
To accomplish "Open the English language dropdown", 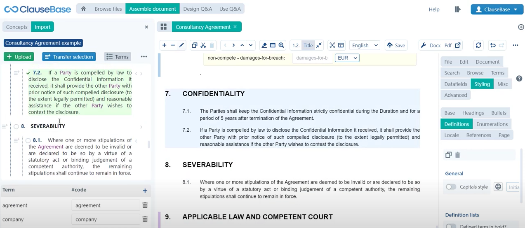I will [365, 45].
